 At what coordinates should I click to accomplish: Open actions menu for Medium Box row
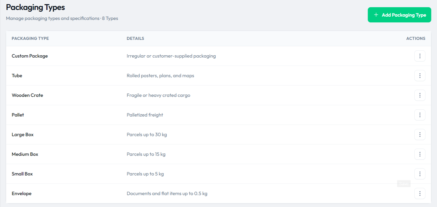click(420, 154)
